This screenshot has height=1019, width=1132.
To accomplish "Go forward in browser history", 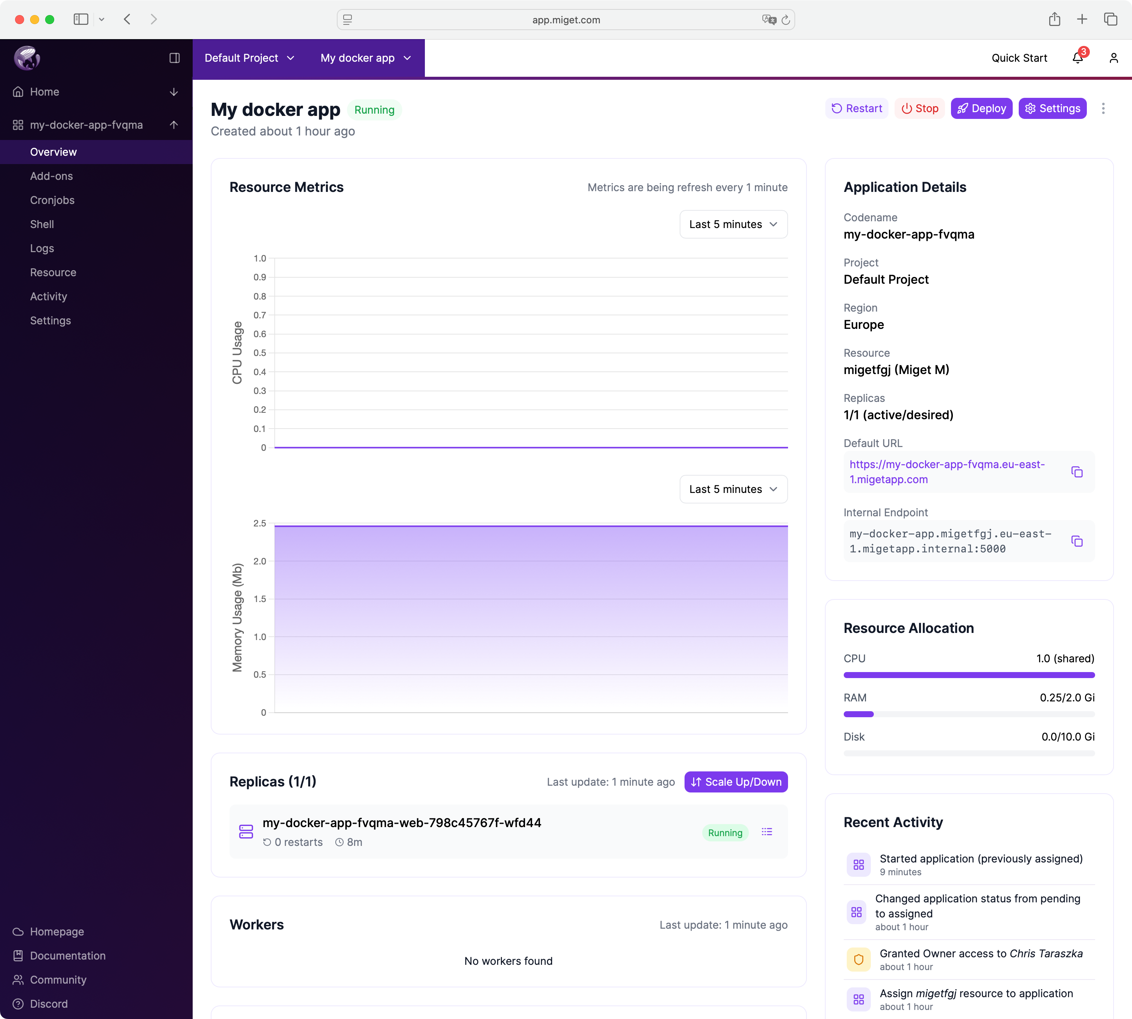I will [154, 20].
